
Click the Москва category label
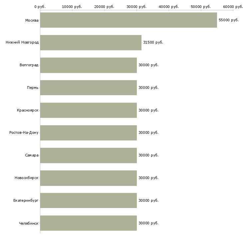[x=32, y=20]
